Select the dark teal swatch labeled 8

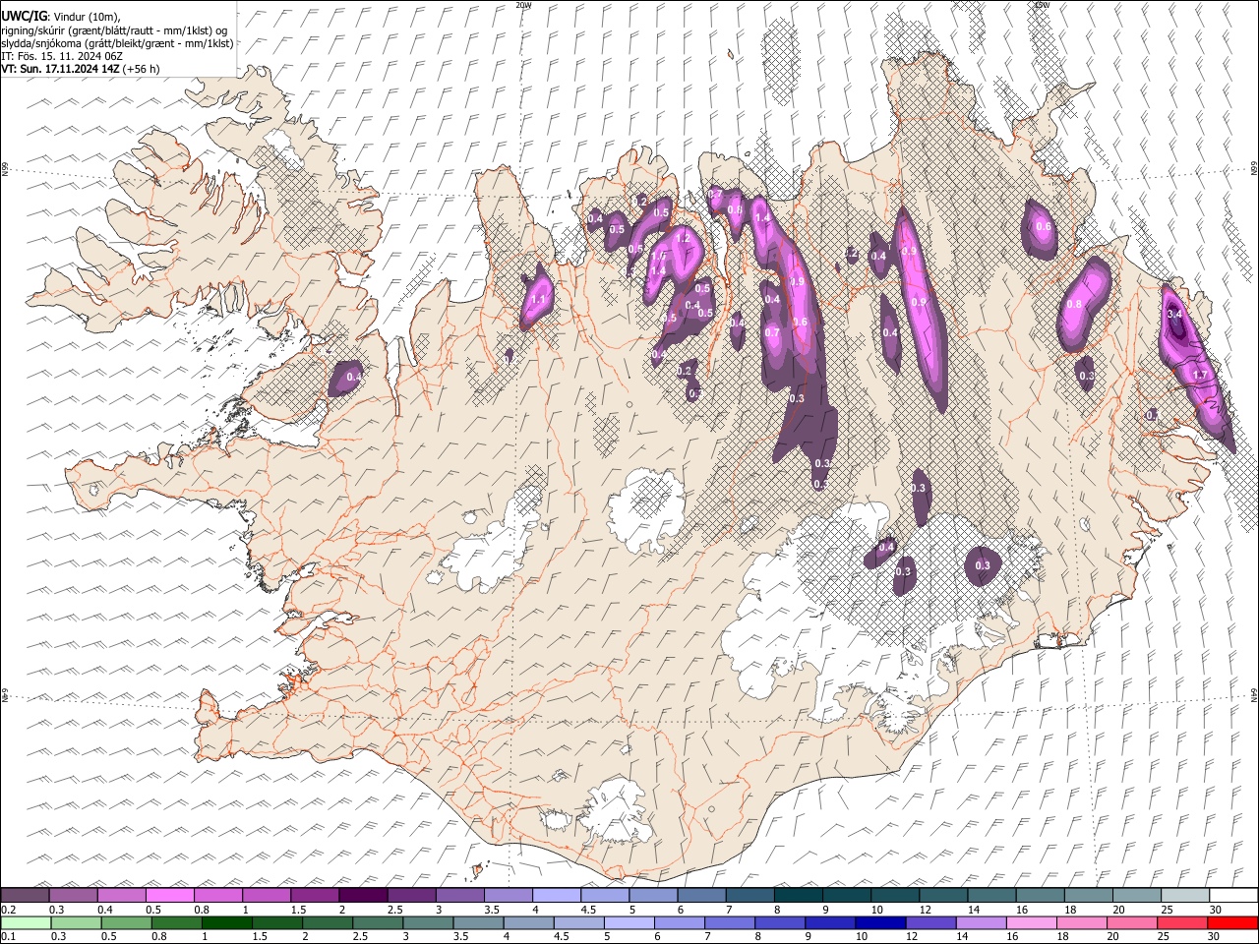point(798,895)
